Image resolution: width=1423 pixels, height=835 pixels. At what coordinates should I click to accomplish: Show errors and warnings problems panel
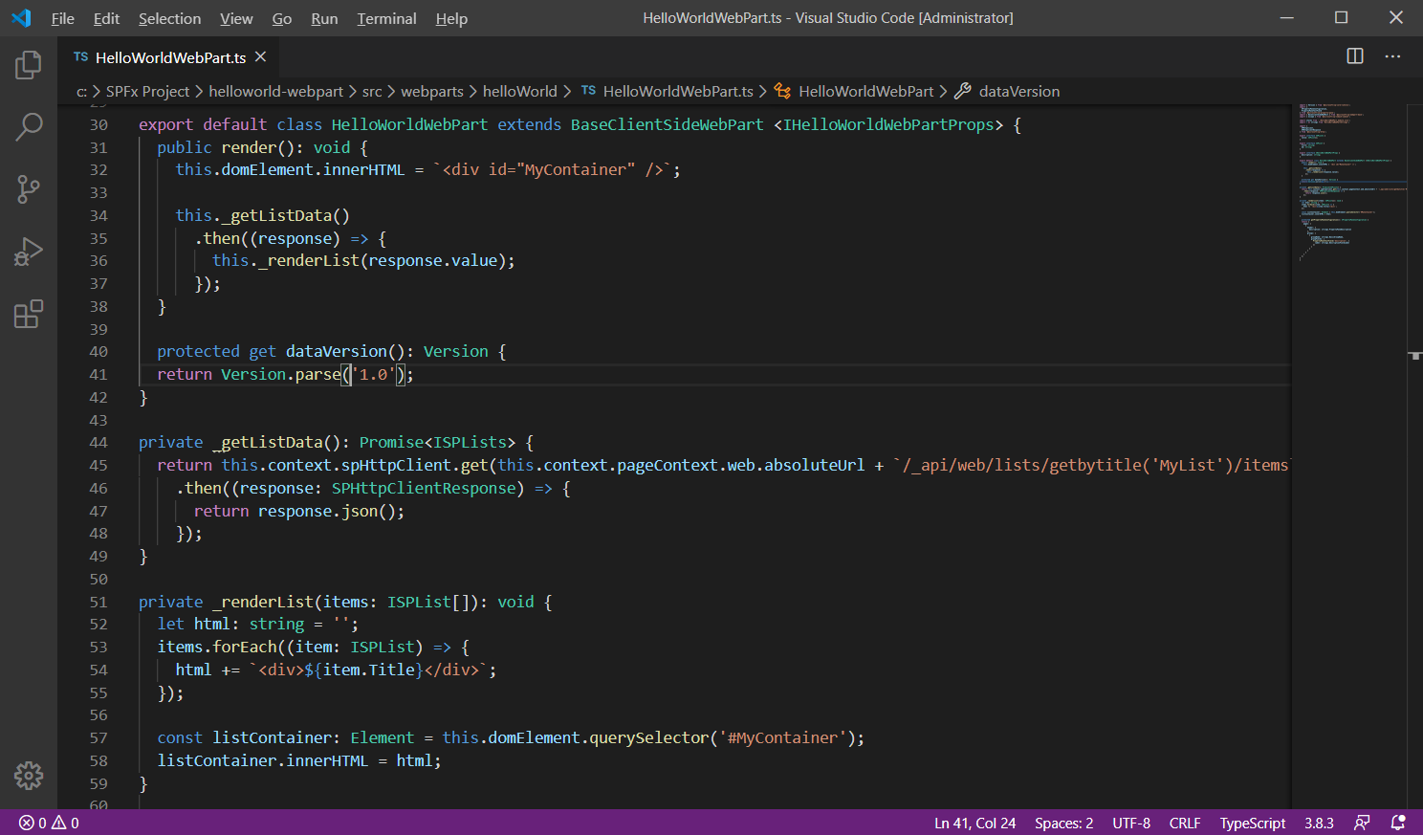click(x=49, y=823)
